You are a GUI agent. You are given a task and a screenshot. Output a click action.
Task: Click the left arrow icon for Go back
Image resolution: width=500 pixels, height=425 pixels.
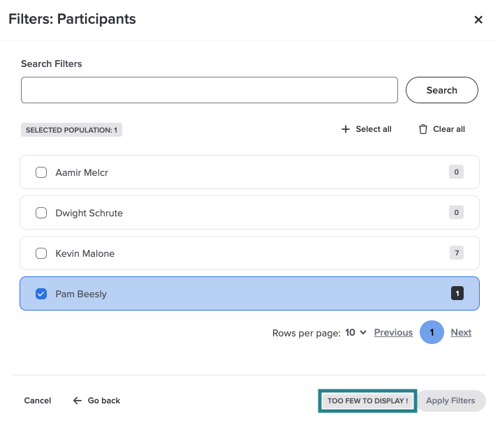[x=78, y=401]
